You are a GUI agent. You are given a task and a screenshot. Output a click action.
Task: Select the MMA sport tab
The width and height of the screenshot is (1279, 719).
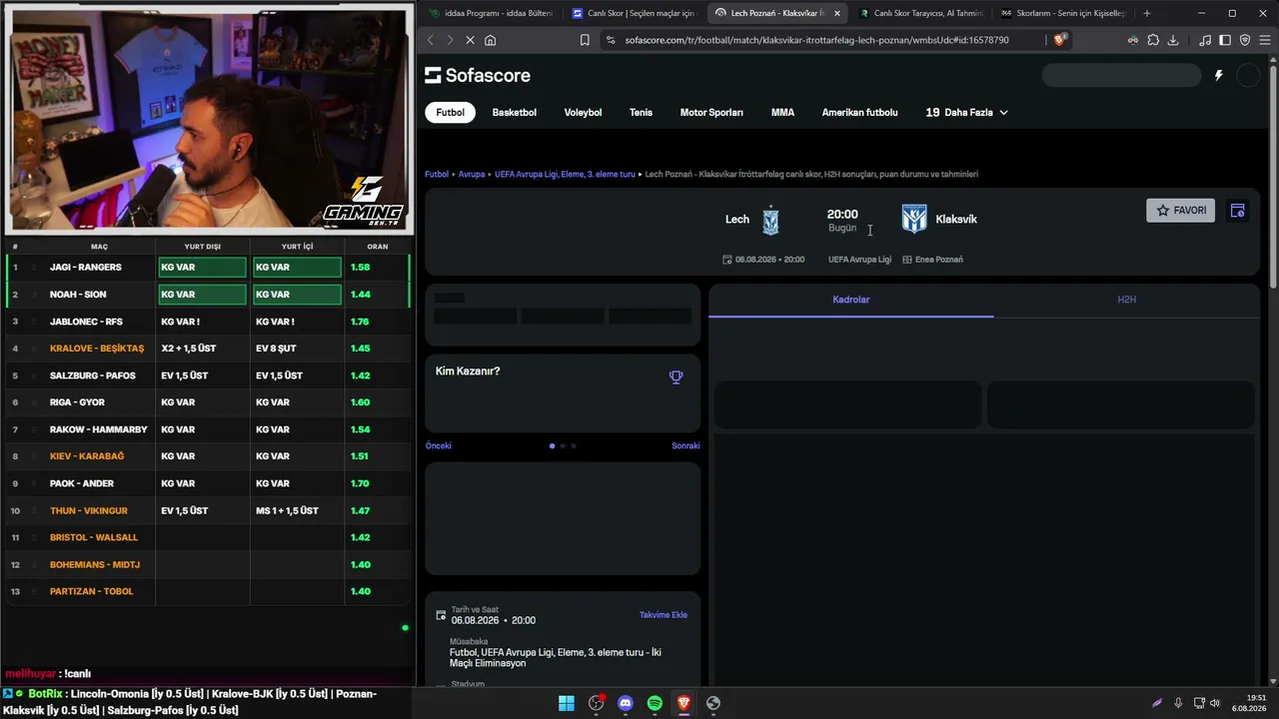click(x=782, y=113)
